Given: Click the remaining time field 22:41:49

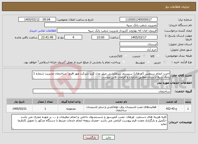Looking at the screenshot, I should coord(47,37).
